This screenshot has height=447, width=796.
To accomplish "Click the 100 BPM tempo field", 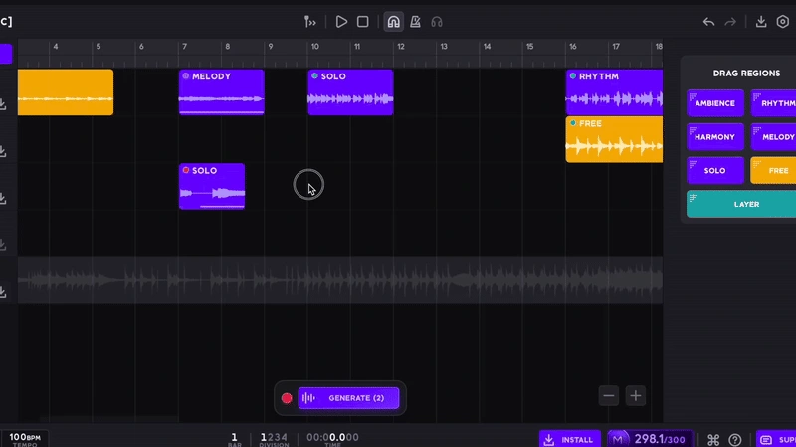I will (x=25, y=438).
